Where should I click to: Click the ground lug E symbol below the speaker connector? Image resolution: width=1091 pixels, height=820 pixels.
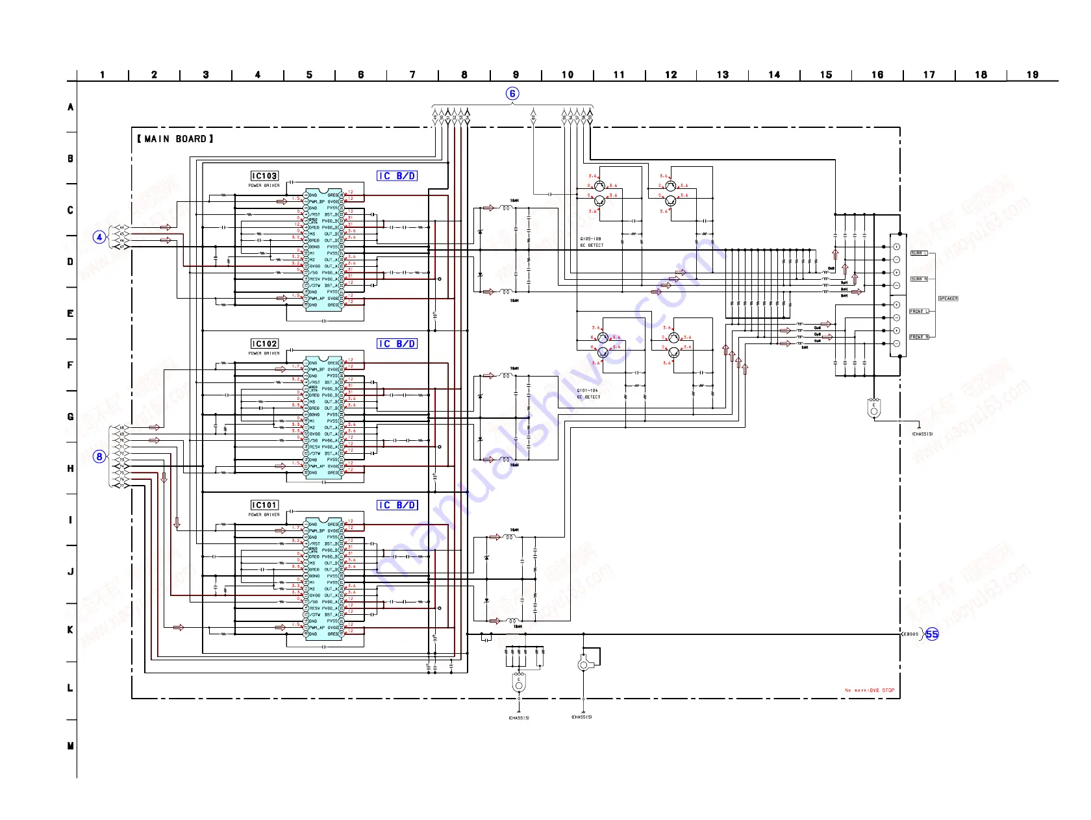pos(874,408)
